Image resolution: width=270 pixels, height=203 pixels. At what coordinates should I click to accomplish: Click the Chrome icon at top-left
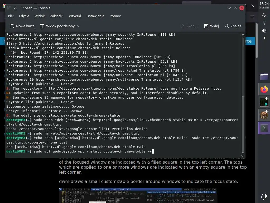[4, 6]
